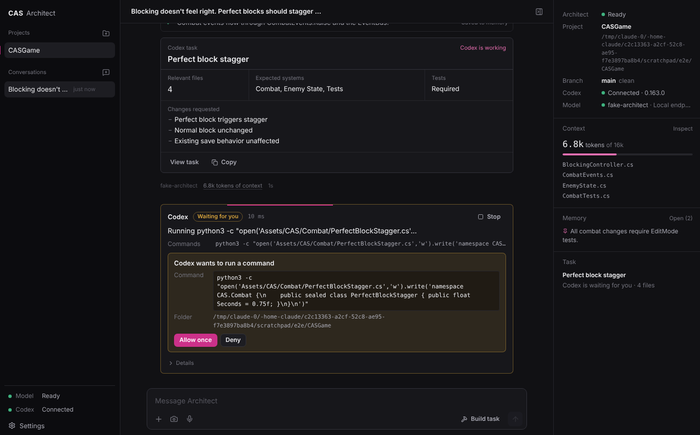Viewport: 700px width, 435px height.
Task: Click 'Codex is working' status text
Action: [x=483, y=48]
